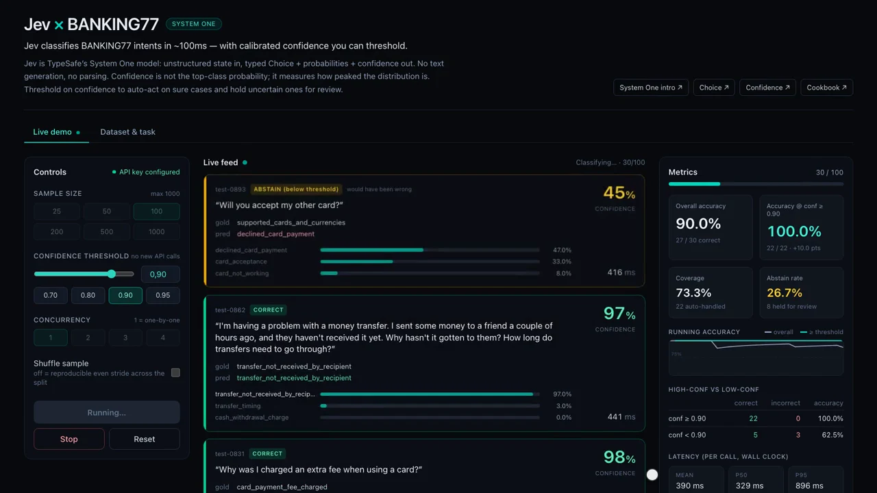Reset the demo run
The height and width of the screenshot is (493, 877).
click(145, 439)
